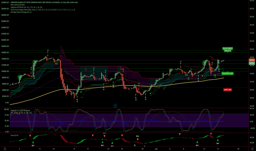Click the 40.00 level on right price scale
The width and height of the screenshot is (256, 151).
point(252,90)
